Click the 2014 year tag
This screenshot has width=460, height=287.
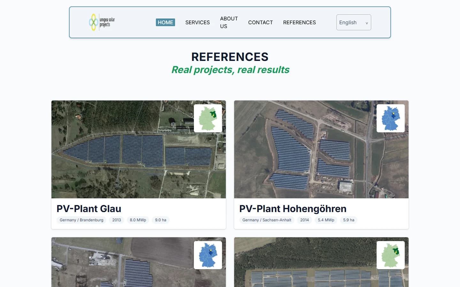tap(304, 220)
